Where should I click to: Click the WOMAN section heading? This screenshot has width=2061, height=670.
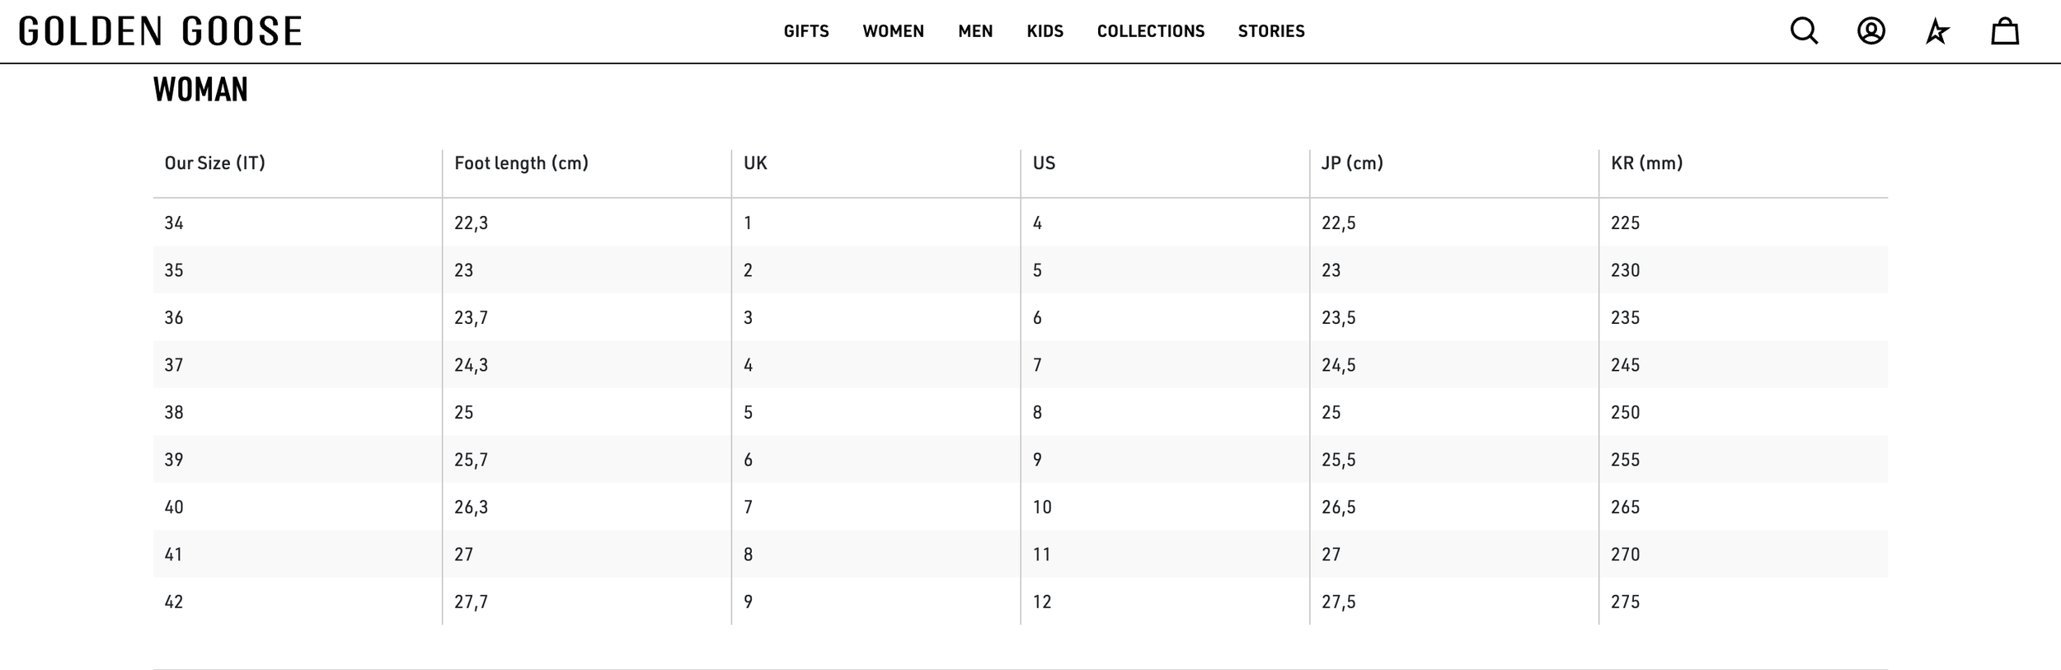point(200,90)
